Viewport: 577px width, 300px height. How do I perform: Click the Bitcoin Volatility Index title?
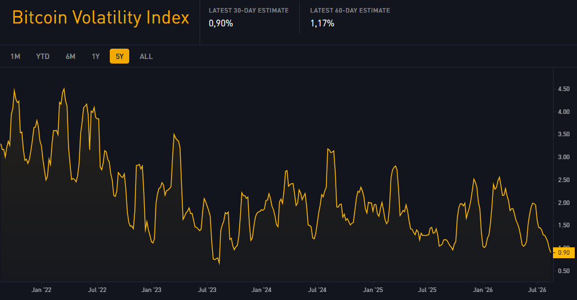[101, 17]
